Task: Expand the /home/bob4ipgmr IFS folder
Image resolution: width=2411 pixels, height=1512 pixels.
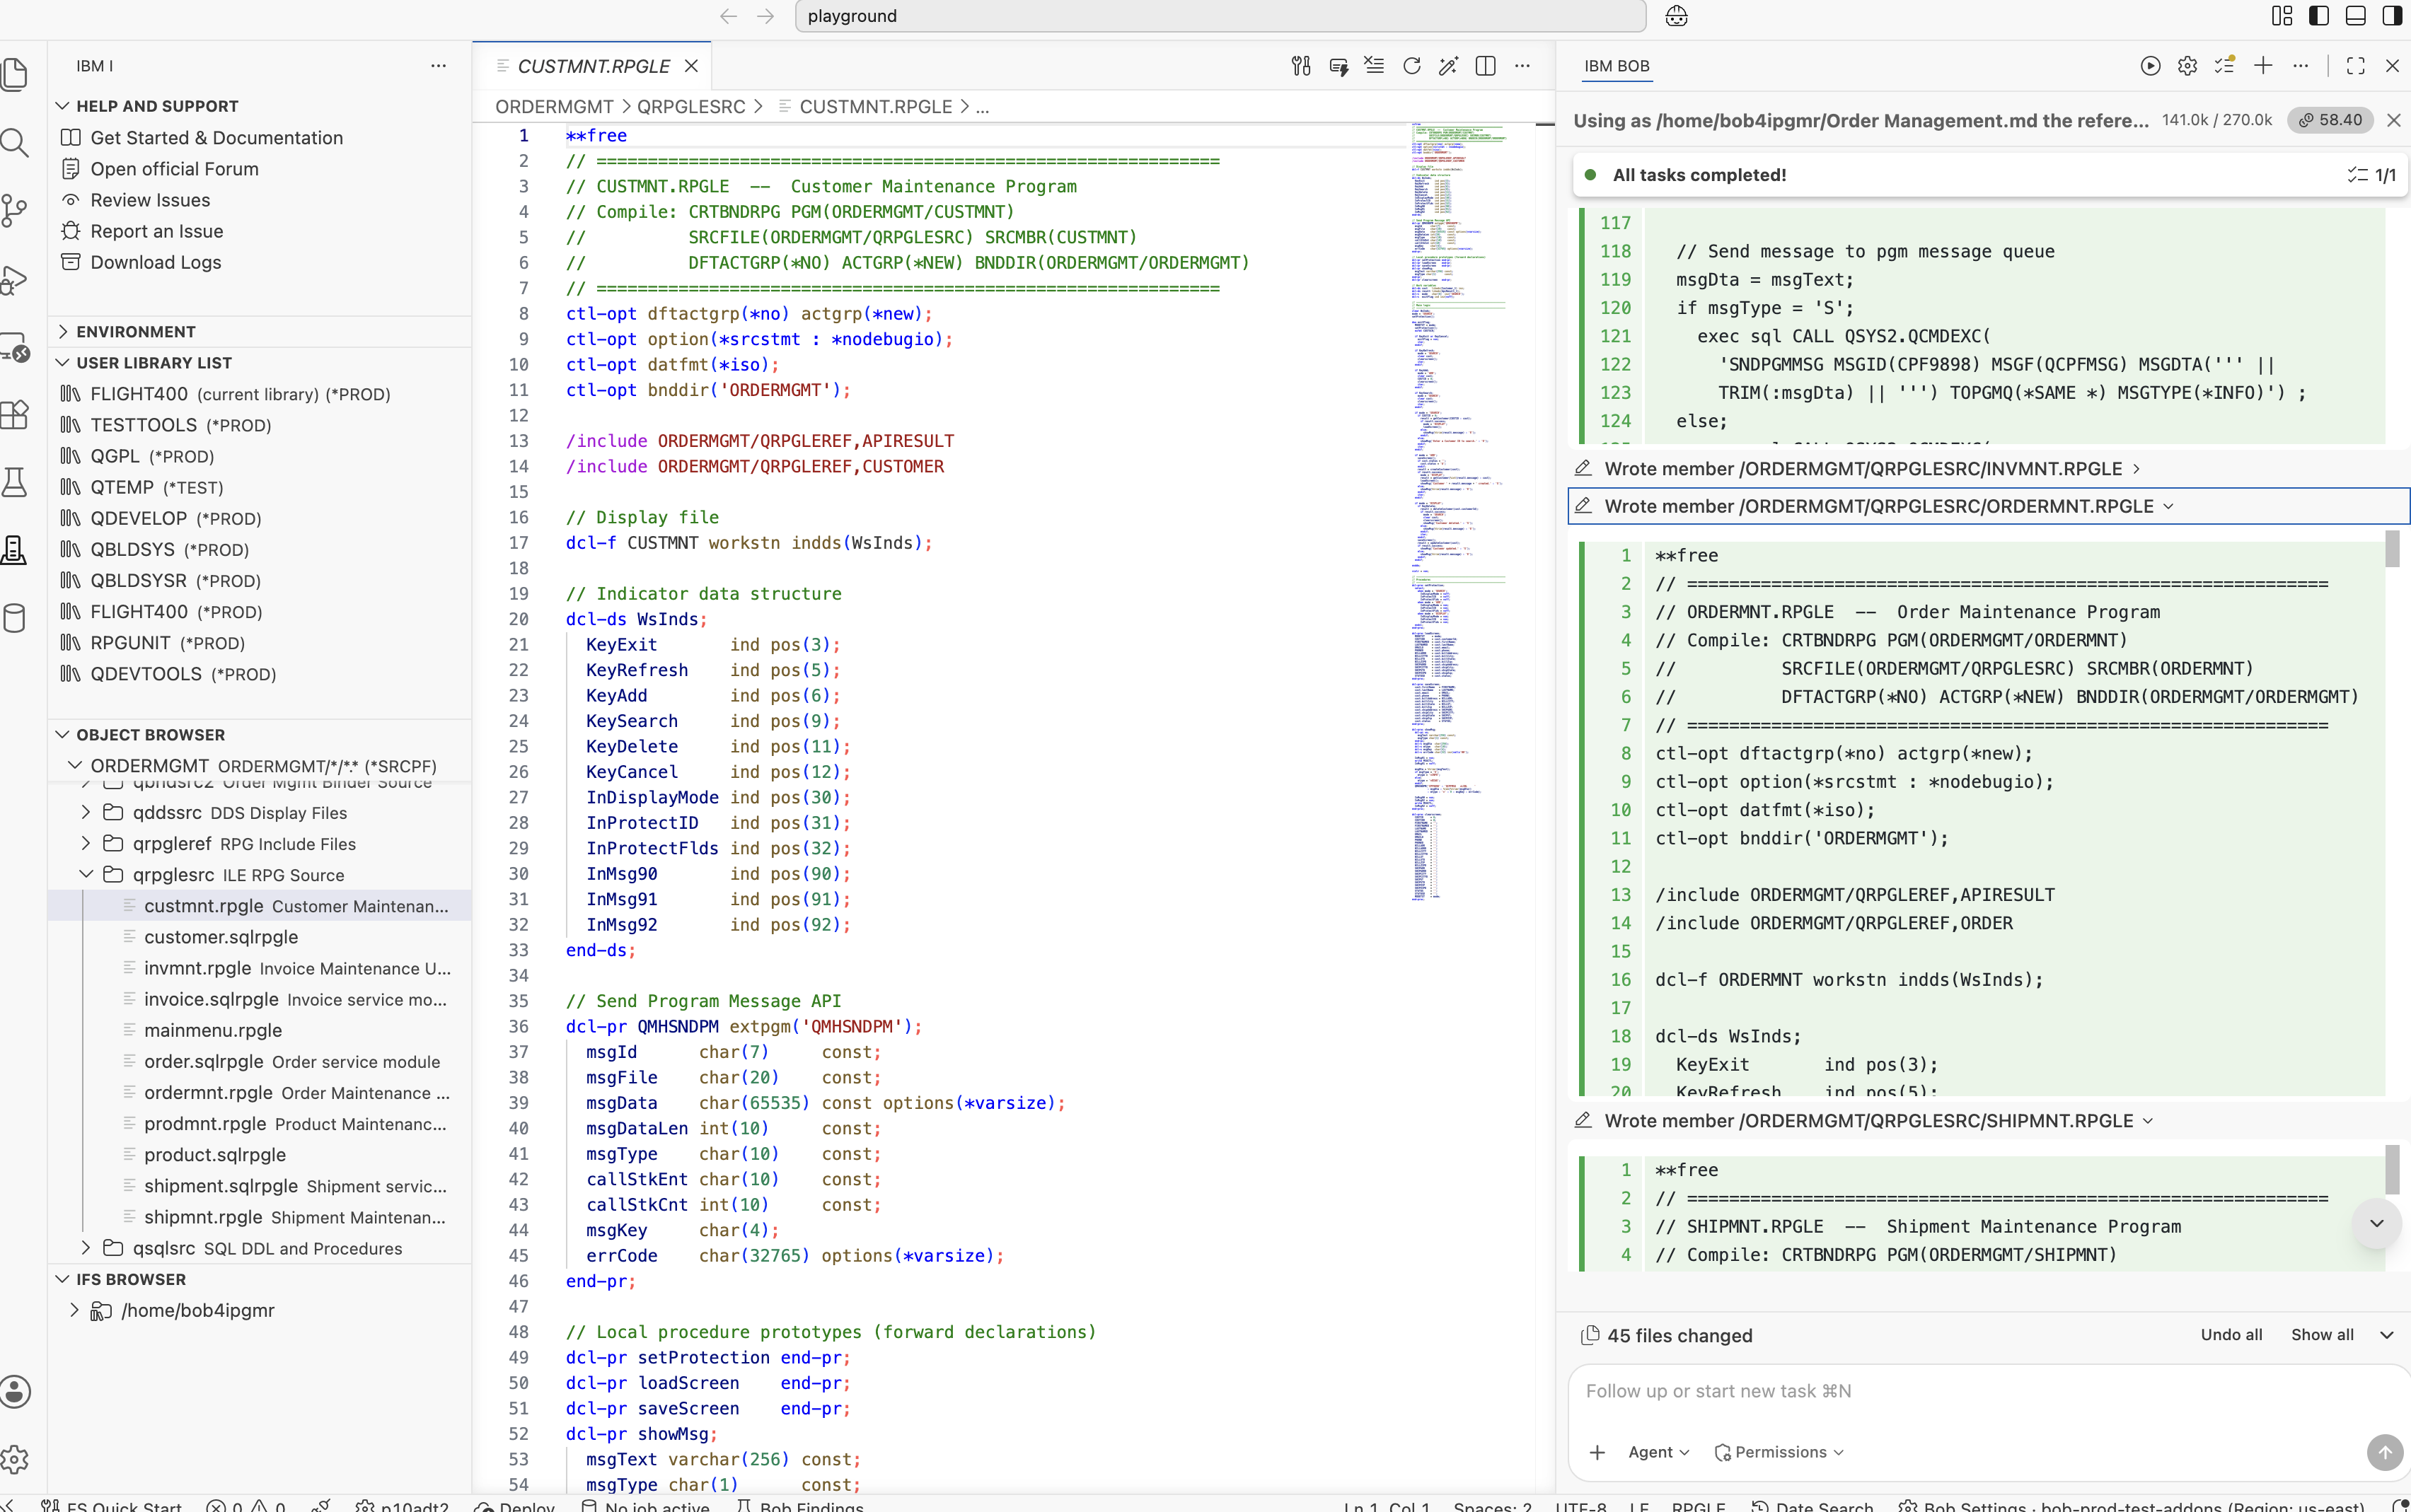Action: [74, 1310]
